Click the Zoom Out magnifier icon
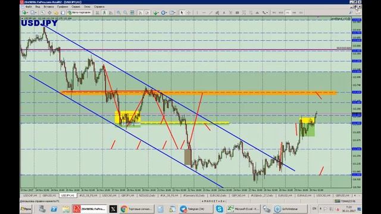381x214 pixels. pos(125,12)
